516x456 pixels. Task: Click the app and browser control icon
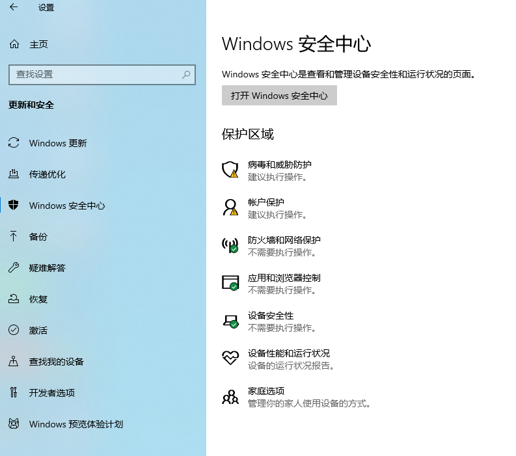coord(230,283)
